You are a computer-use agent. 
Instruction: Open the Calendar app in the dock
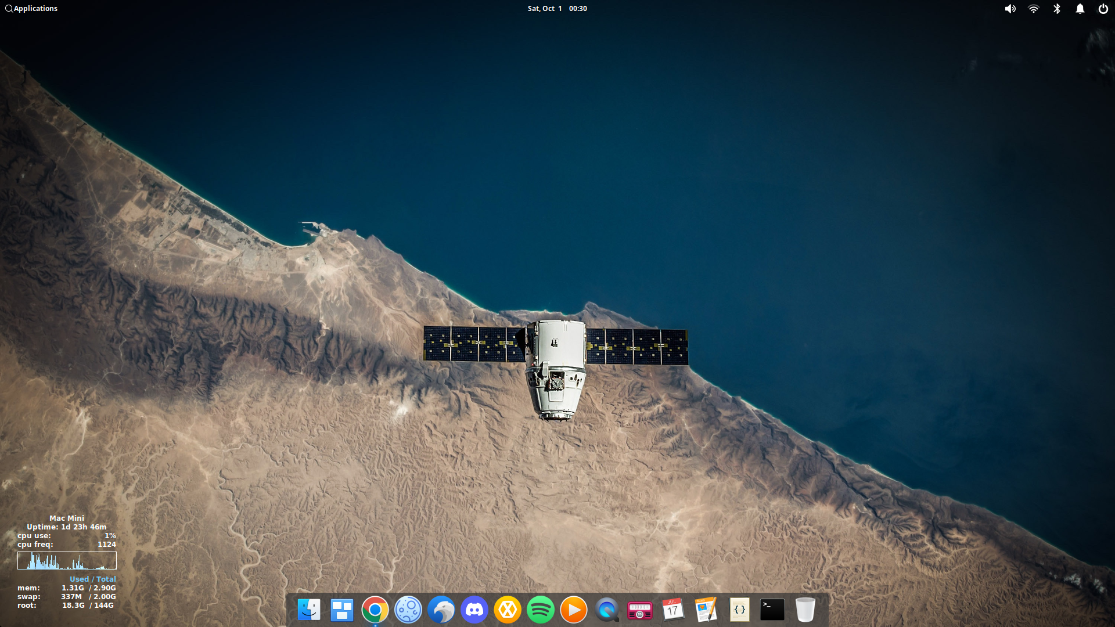(x=673, y=610)
